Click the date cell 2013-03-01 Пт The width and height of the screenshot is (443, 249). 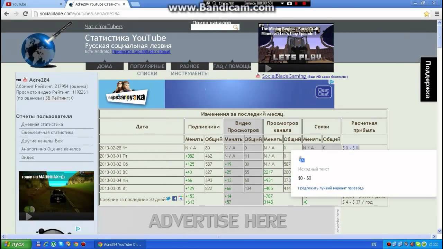(x=142, y=156)
